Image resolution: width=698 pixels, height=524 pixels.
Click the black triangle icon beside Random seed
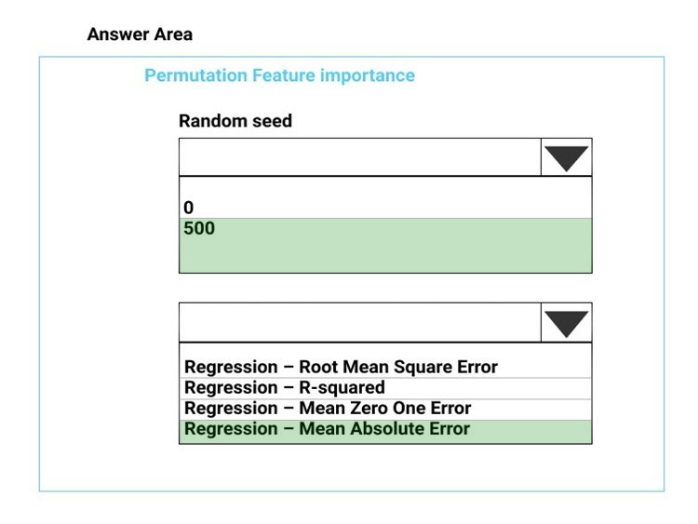click(x=566, y=158)
